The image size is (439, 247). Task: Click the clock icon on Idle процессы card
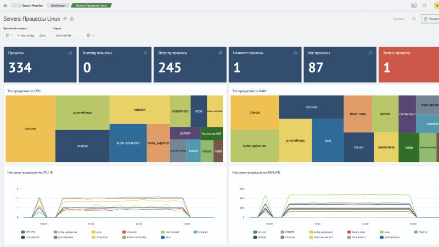tap(370, 53)
